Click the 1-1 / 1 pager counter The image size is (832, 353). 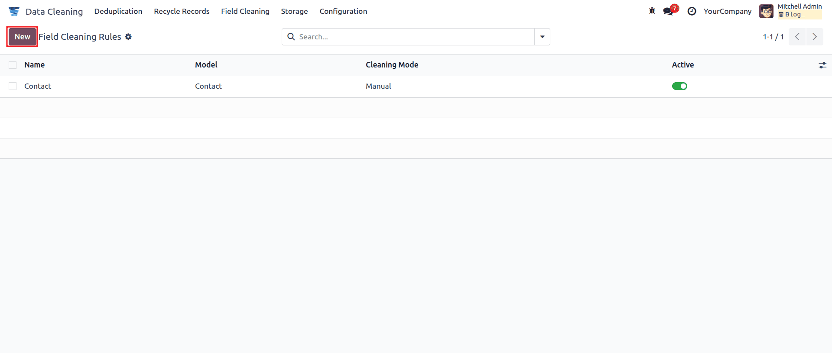[773, 37]
